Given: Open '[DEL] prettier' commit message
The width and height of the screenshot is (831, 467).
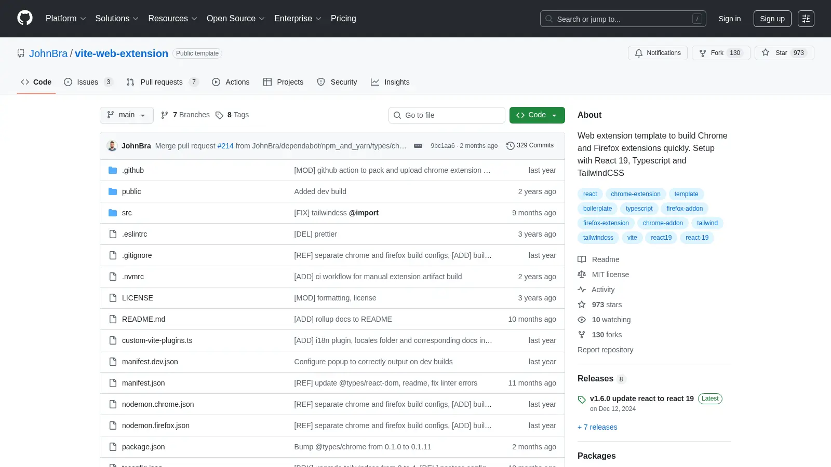Looking at the screenshot, I should pos(315,234).
